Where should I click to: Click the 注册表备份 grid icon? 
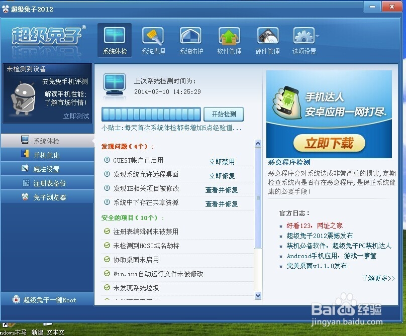tap(26, 183)
